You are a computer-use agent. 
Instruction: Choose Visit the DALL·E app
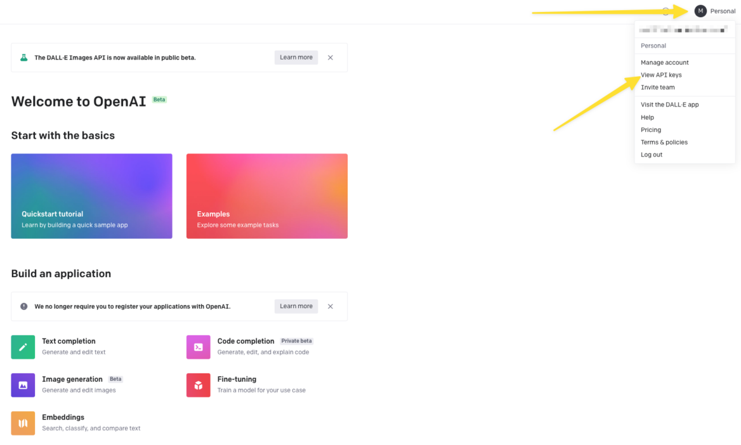[x=670, y=105]
